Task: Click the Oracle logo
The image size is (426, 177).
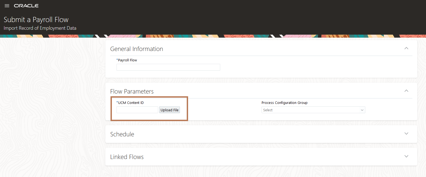Action: pyautogui.click(x=26, y=6)
